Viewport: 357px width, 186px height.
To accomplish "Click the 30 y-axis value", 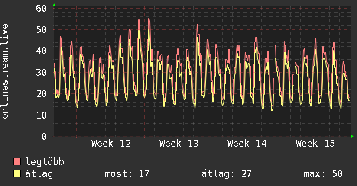I will (x=41, y=72).
